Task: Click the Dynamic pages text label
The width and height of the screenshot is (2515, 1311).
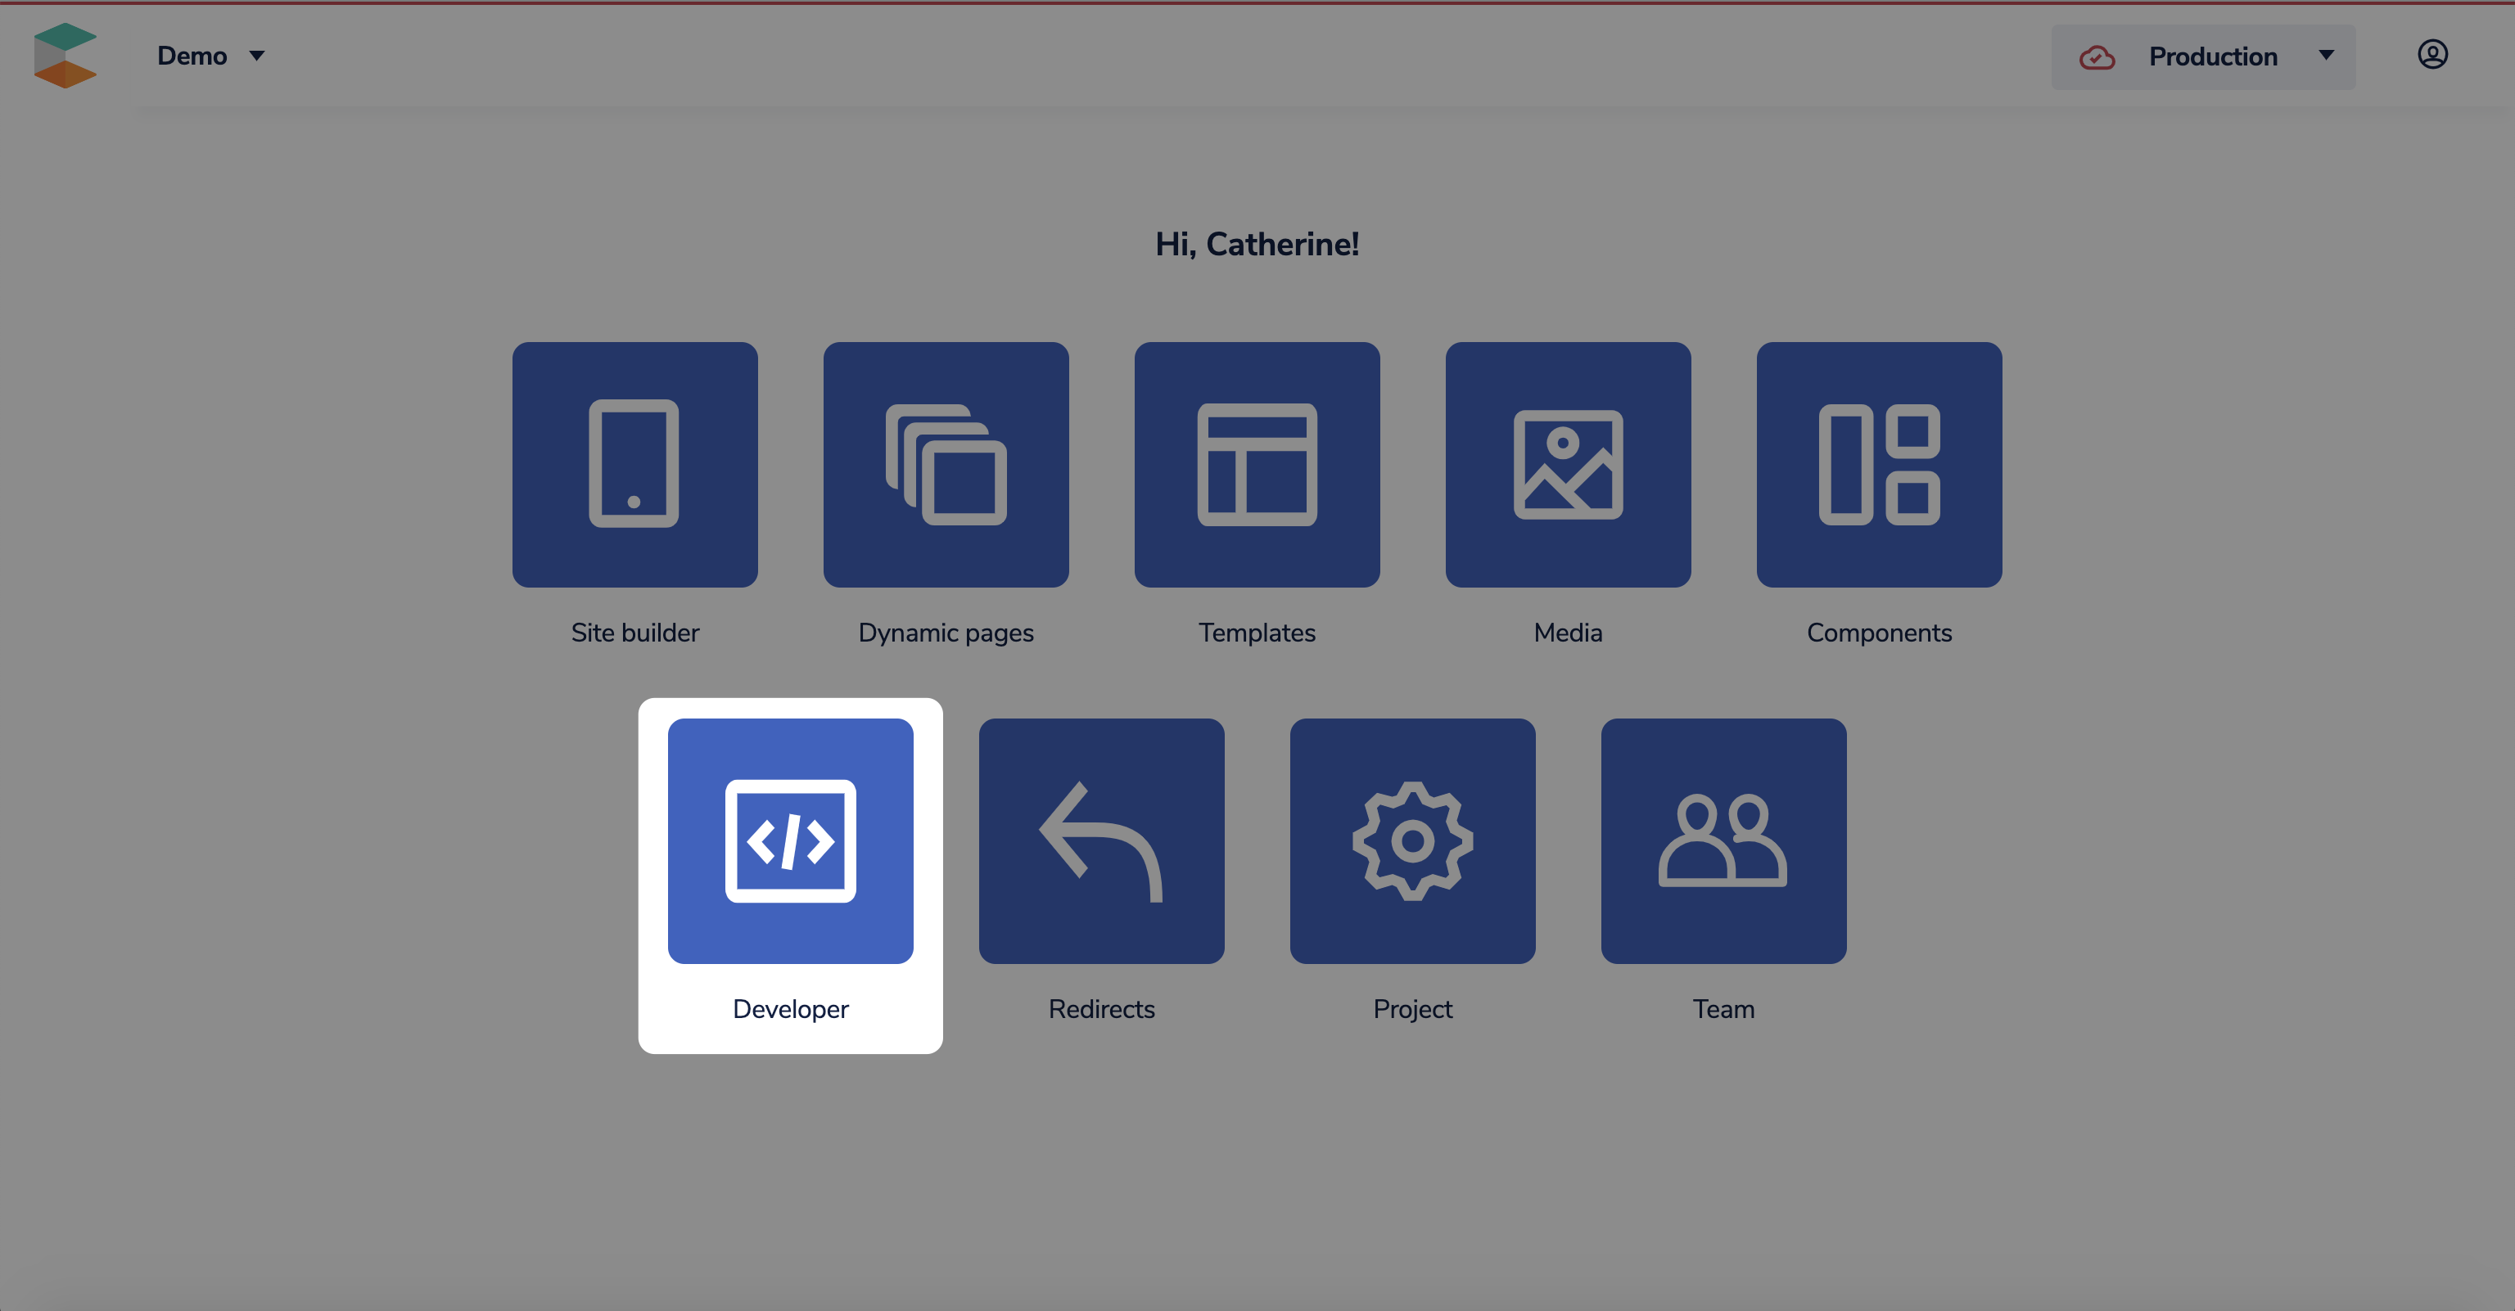Action: pyautogui.click(x=945, y=633)
